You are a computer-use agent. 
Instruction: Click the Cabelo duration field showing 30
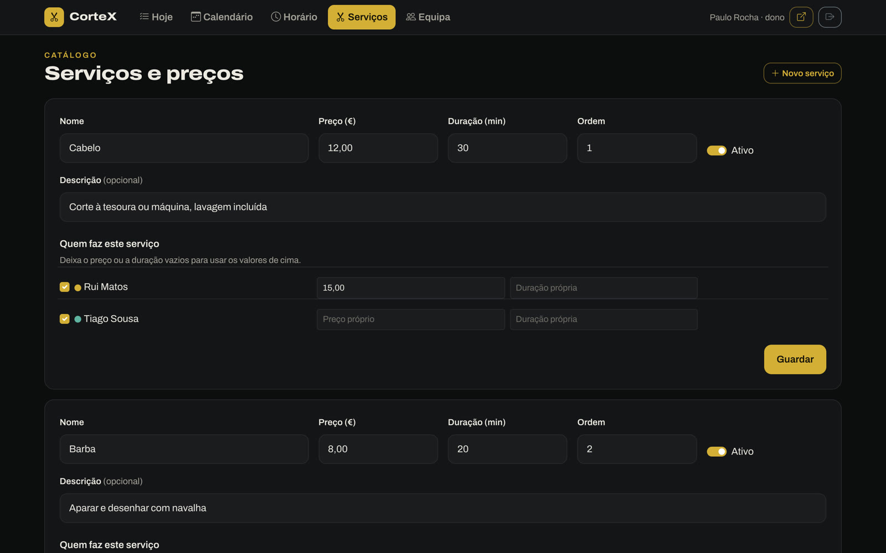point(507,148)
